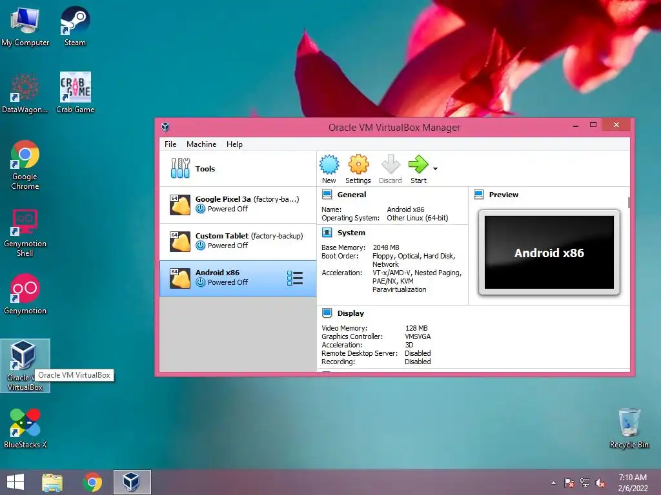Viewport: 661px width, 495px height.
Task: Select the Steam desktop shortcut
Action: tap(75, 26)
